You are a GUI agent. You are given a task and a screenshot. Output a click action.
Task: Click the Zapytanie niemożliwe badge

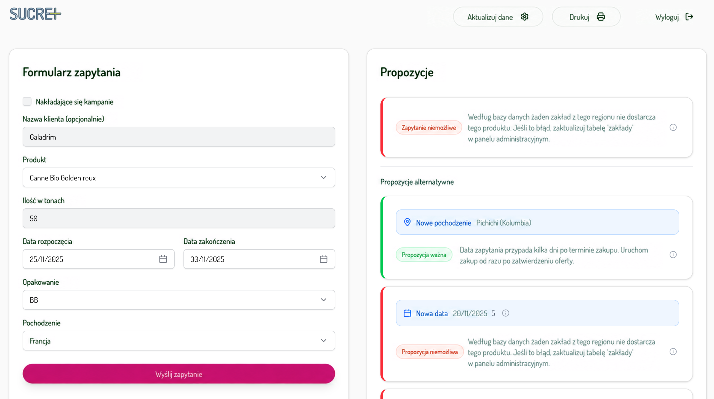[428, 128]
